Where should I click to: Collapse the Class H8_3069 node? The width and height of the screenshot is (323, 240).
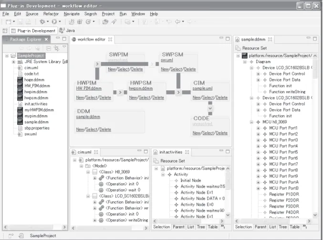pos(88,172)
